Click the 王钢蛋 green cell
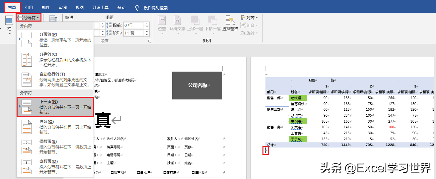Image resolution: width=436 pixels, height=179 pixels. (298, 121)
